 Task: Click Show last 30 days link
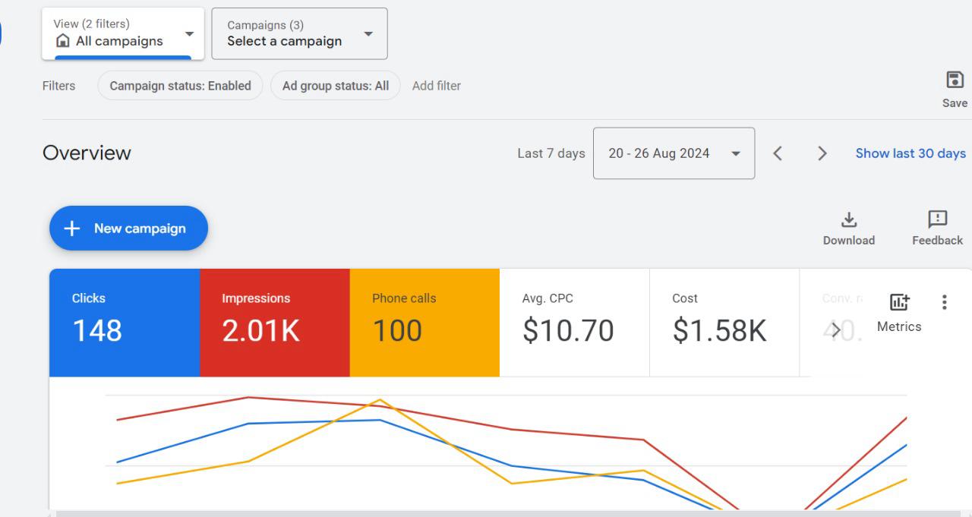pos(910,153)
